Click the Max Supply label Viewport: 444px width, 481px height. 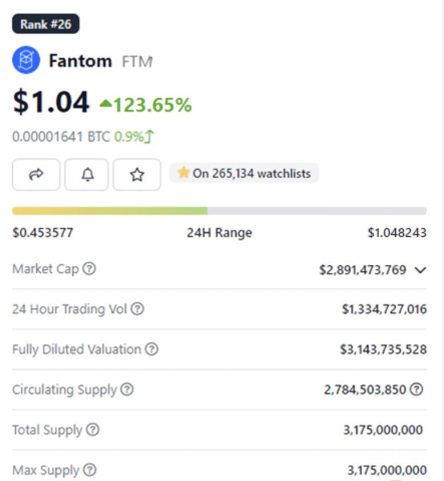pos(46,470)
